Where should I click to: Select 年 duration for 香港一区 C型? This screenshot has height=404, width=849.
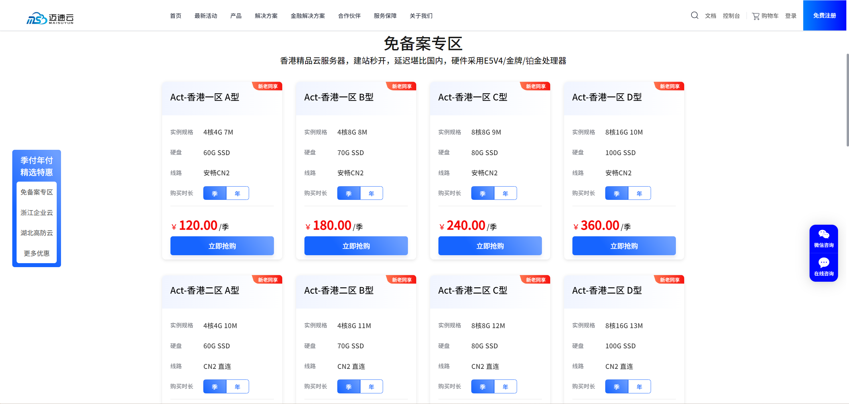[505, 194]
